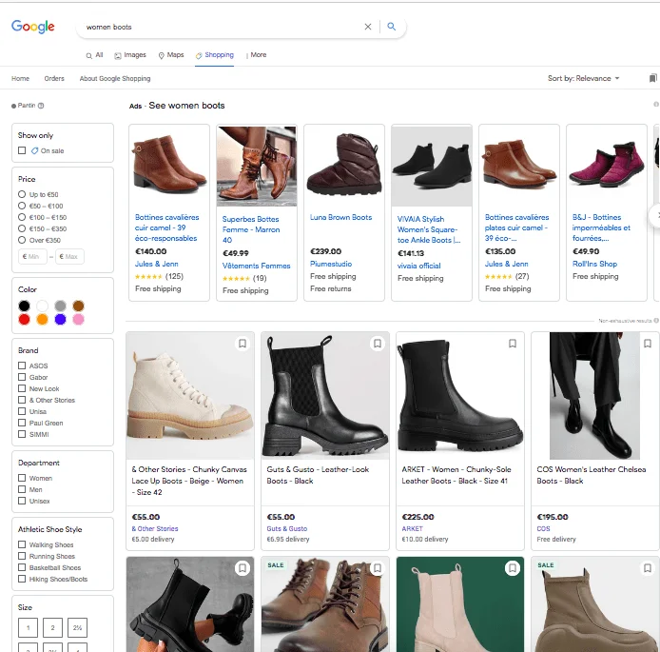Viewport: 660px width, 652px height.
Task: Enable the & Other Stories brand filter
Action: coord(22,400)
